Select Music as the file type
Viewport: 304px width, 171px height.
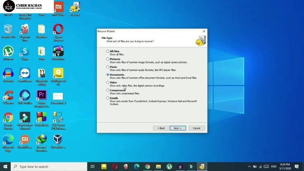[108, 66]
